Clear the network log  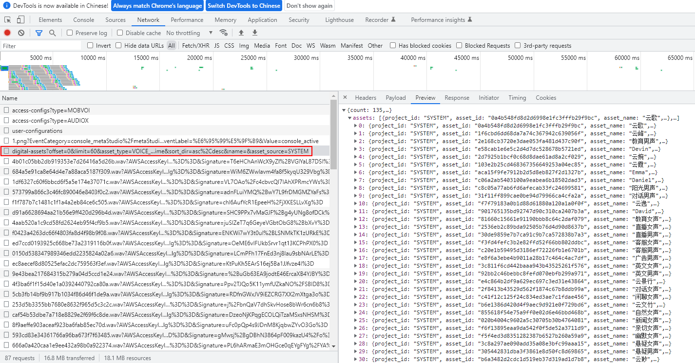(21, 33)
